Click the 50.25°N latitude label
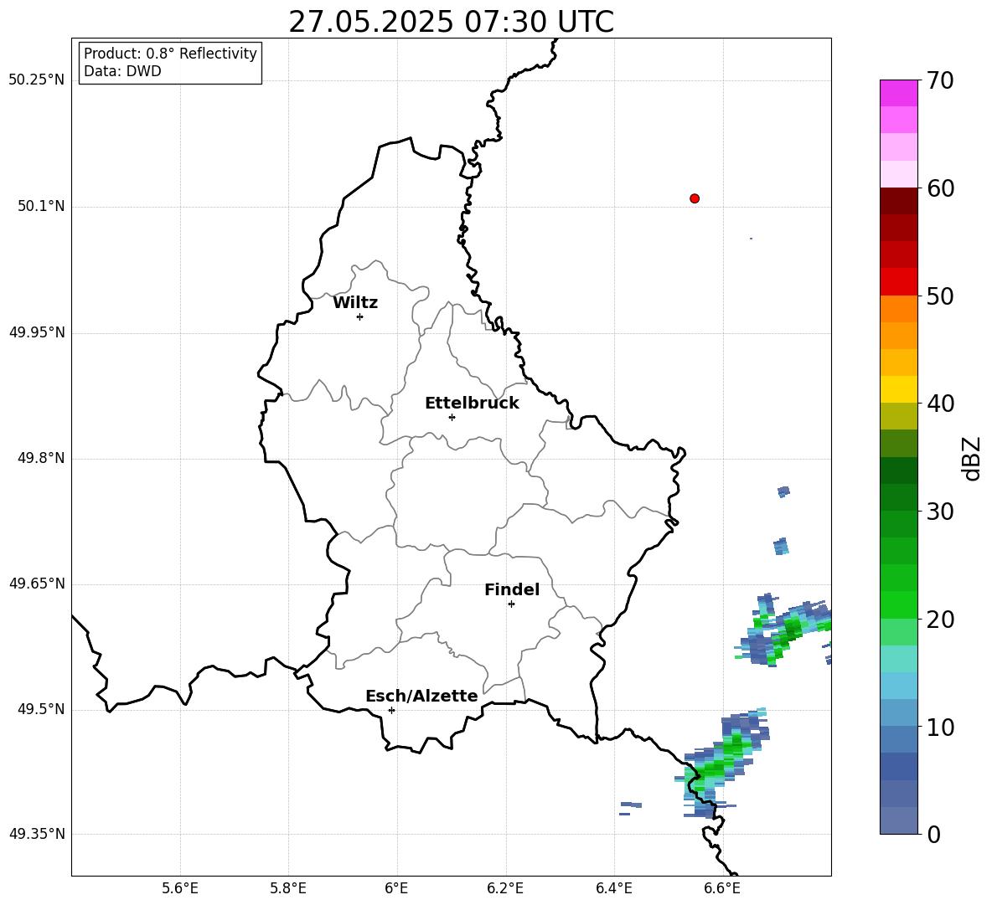The width and height of the screenshot is (992, 905). pos(36,80)
